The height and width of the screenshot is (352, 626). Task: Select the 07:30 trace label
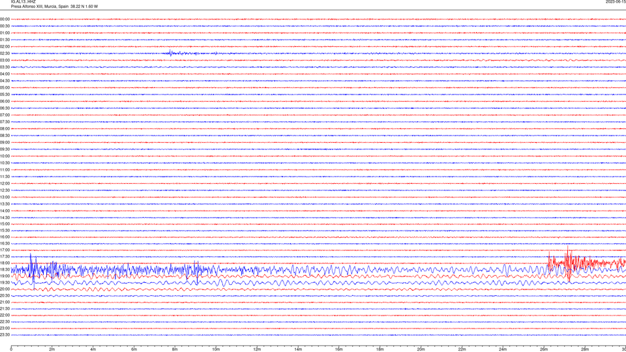click(5, 122)
